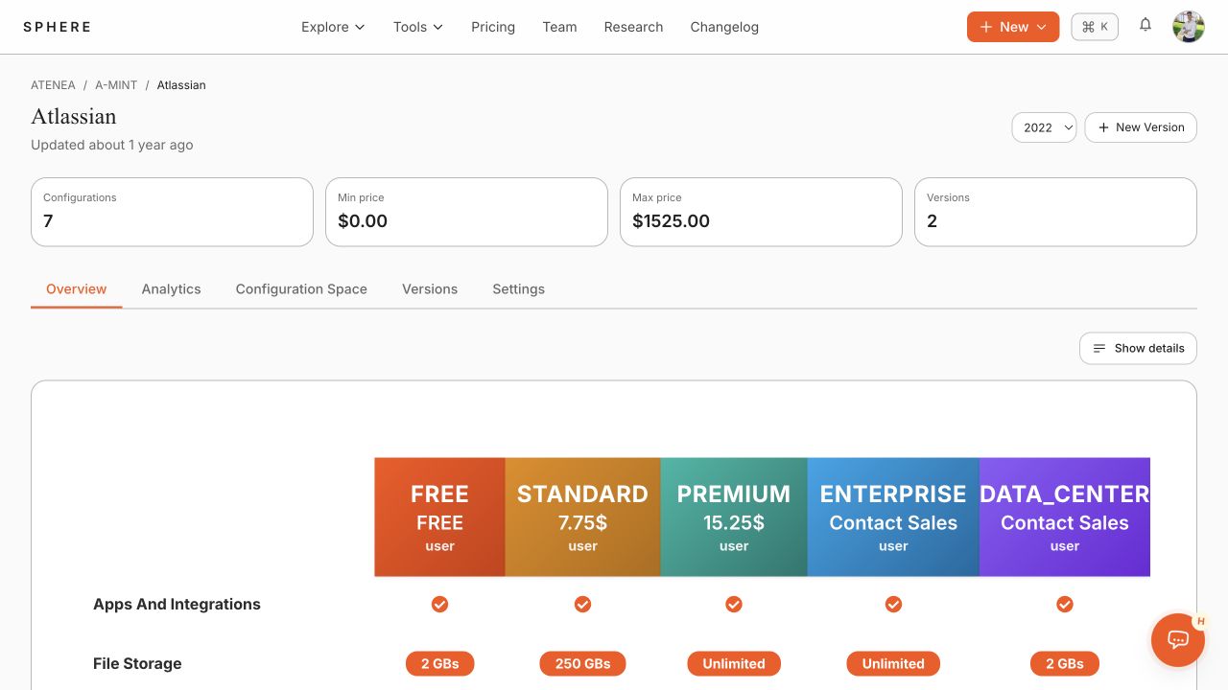The height and width of the screenshot is (690, 1228).
Task: Click the checkmark for Enterprise Apps And Integrations
Action: tap(893, 604)
